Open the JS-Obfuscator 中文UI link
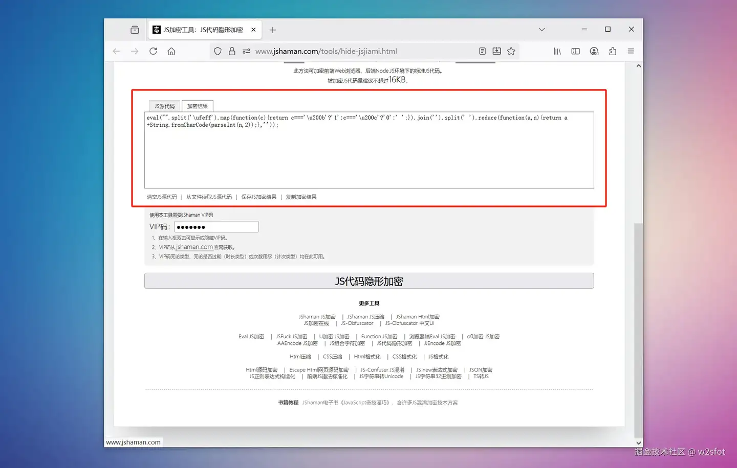This screenshot has width=737, height=468. pyautogui.click(x=409, y=323)
